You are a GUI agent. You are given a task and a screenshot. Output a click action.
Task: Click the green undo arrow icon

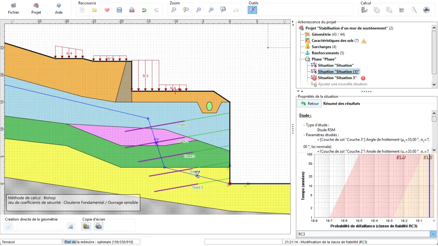point(144,10)
